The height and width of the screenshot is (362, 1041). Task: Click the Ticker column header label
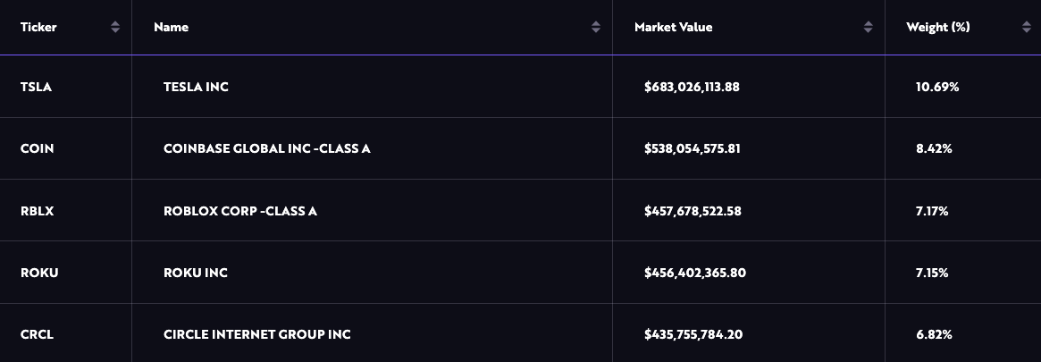click(x=38, y=28)
